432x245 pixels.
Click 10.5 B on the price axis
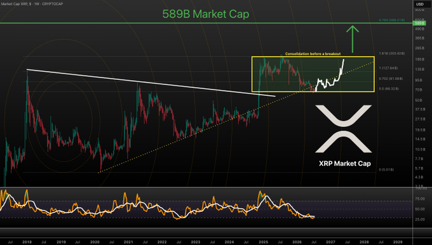click(x=420, y=150)
